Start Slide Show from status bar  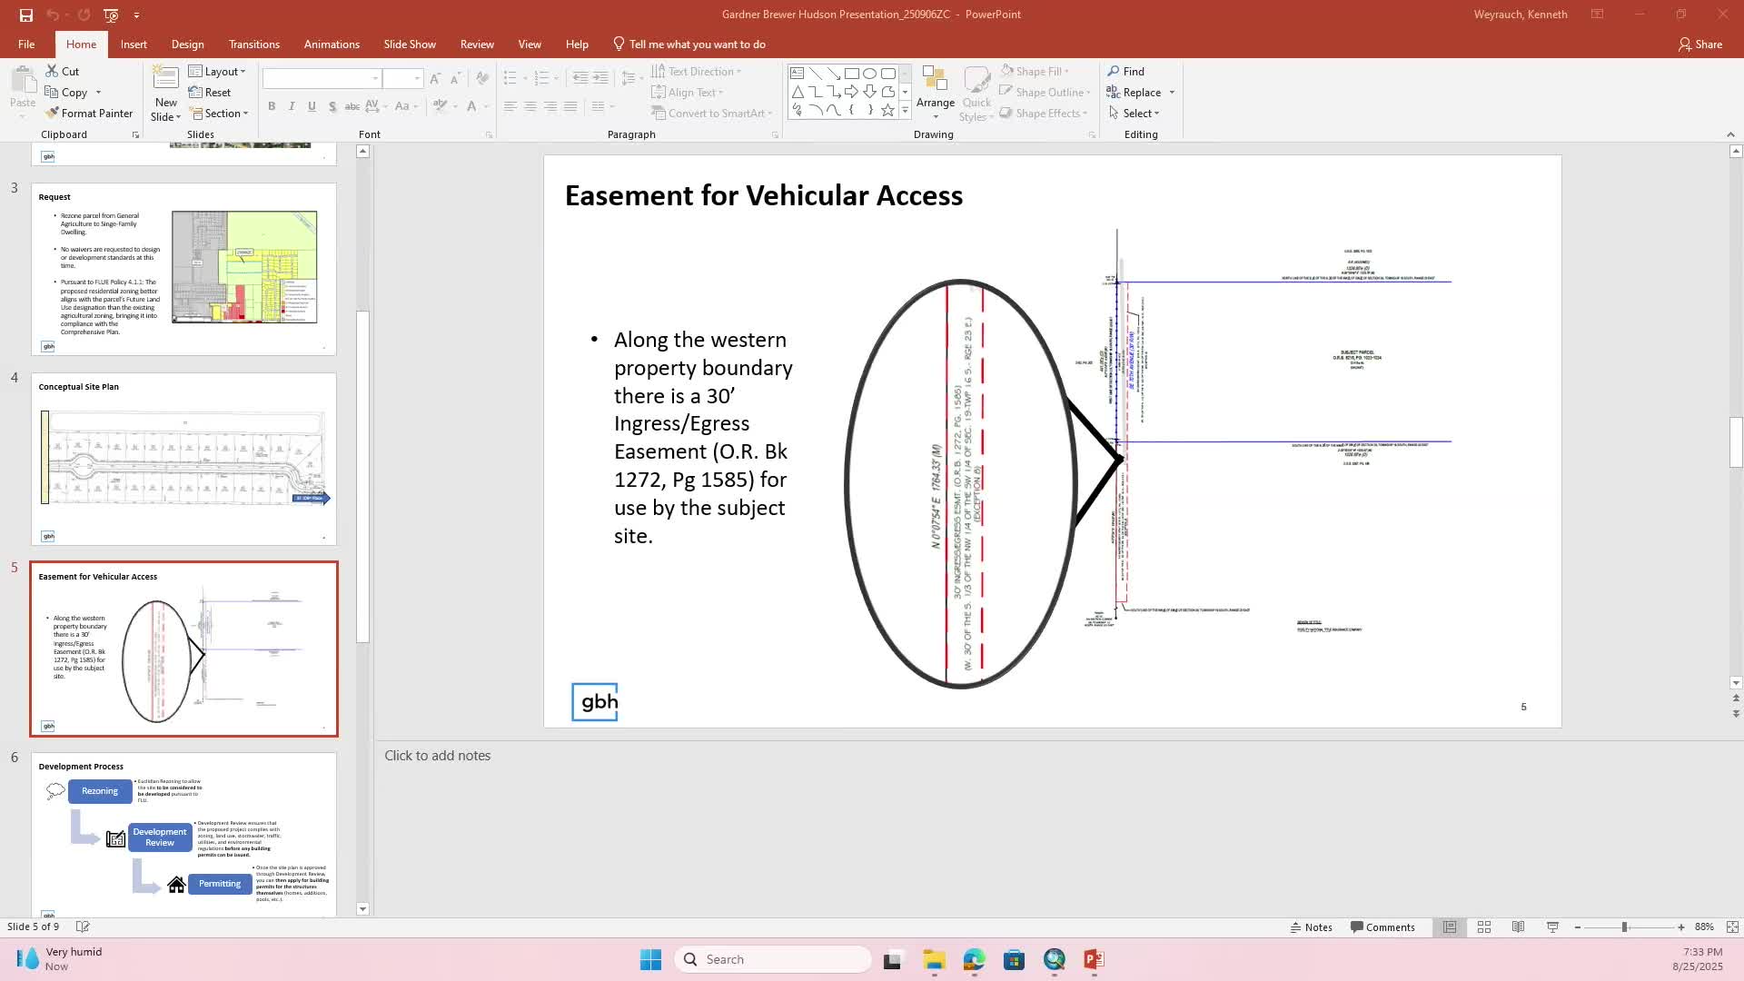1552,927
